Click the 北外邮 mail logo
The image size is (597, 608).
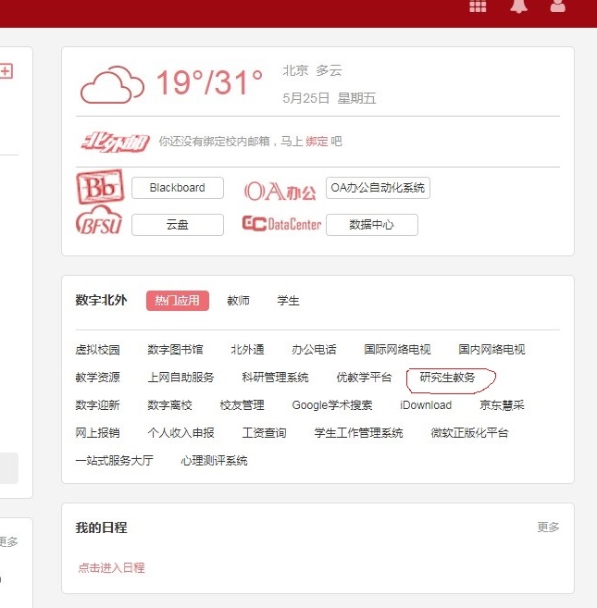tap(115, 142)
